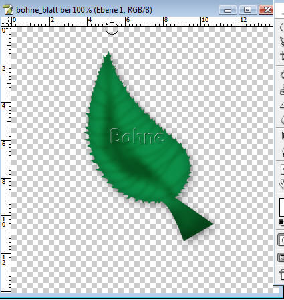Select the Eraser tool
The image size is (284, 300).
click(282, 105)
